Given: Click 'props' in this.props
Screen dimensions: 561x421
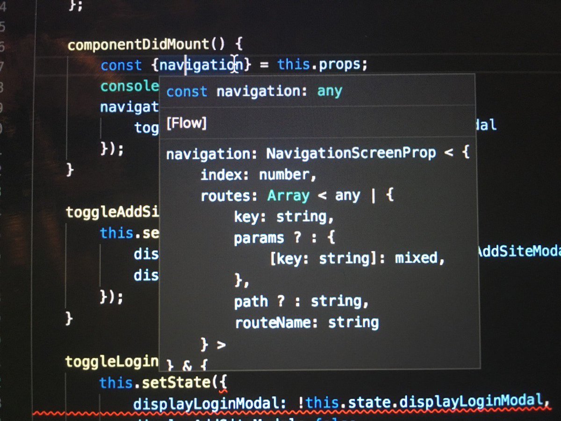Looking at the screenshot, I should coord(339,64).
